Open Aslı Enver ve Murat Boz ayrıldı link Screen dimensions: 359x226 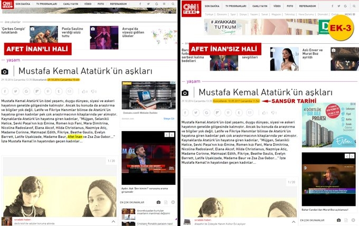(313, 54)
